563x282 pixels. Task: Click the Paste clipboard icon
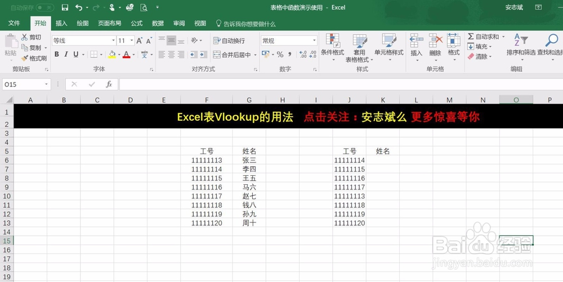click(11, 42)
